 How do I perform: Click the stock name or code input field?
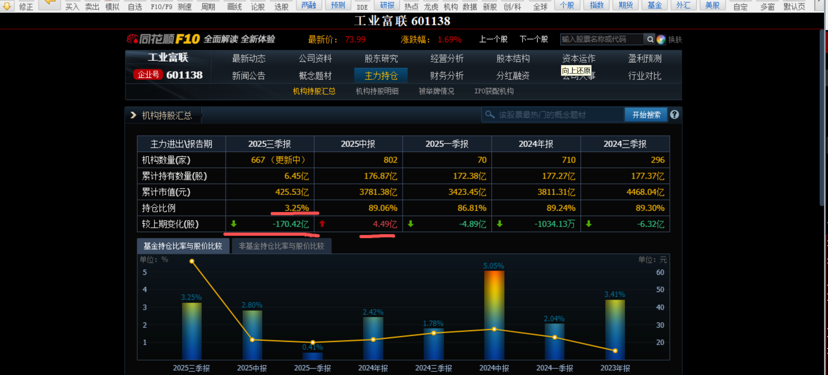[602, 39]
